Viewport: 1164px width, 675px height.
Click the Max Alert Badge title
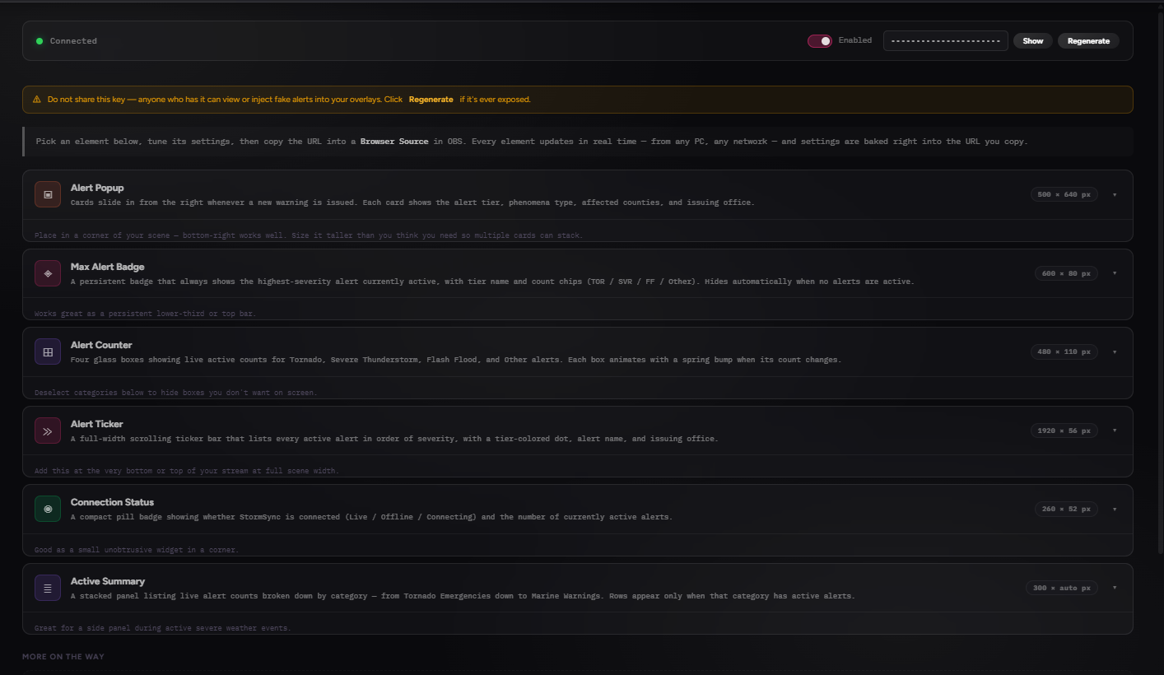pos(107,267)
